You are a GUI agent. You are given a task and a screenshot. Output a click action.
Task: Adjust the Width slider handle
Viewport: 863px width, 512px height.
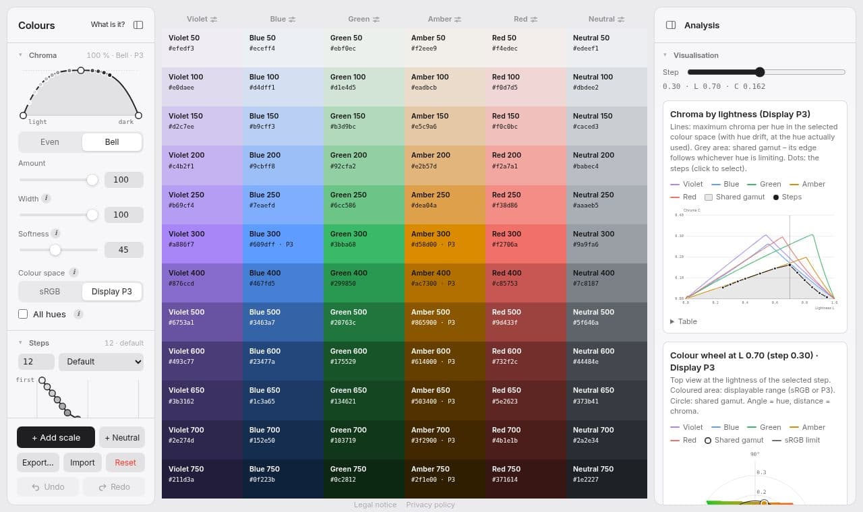tap(92, 215)
